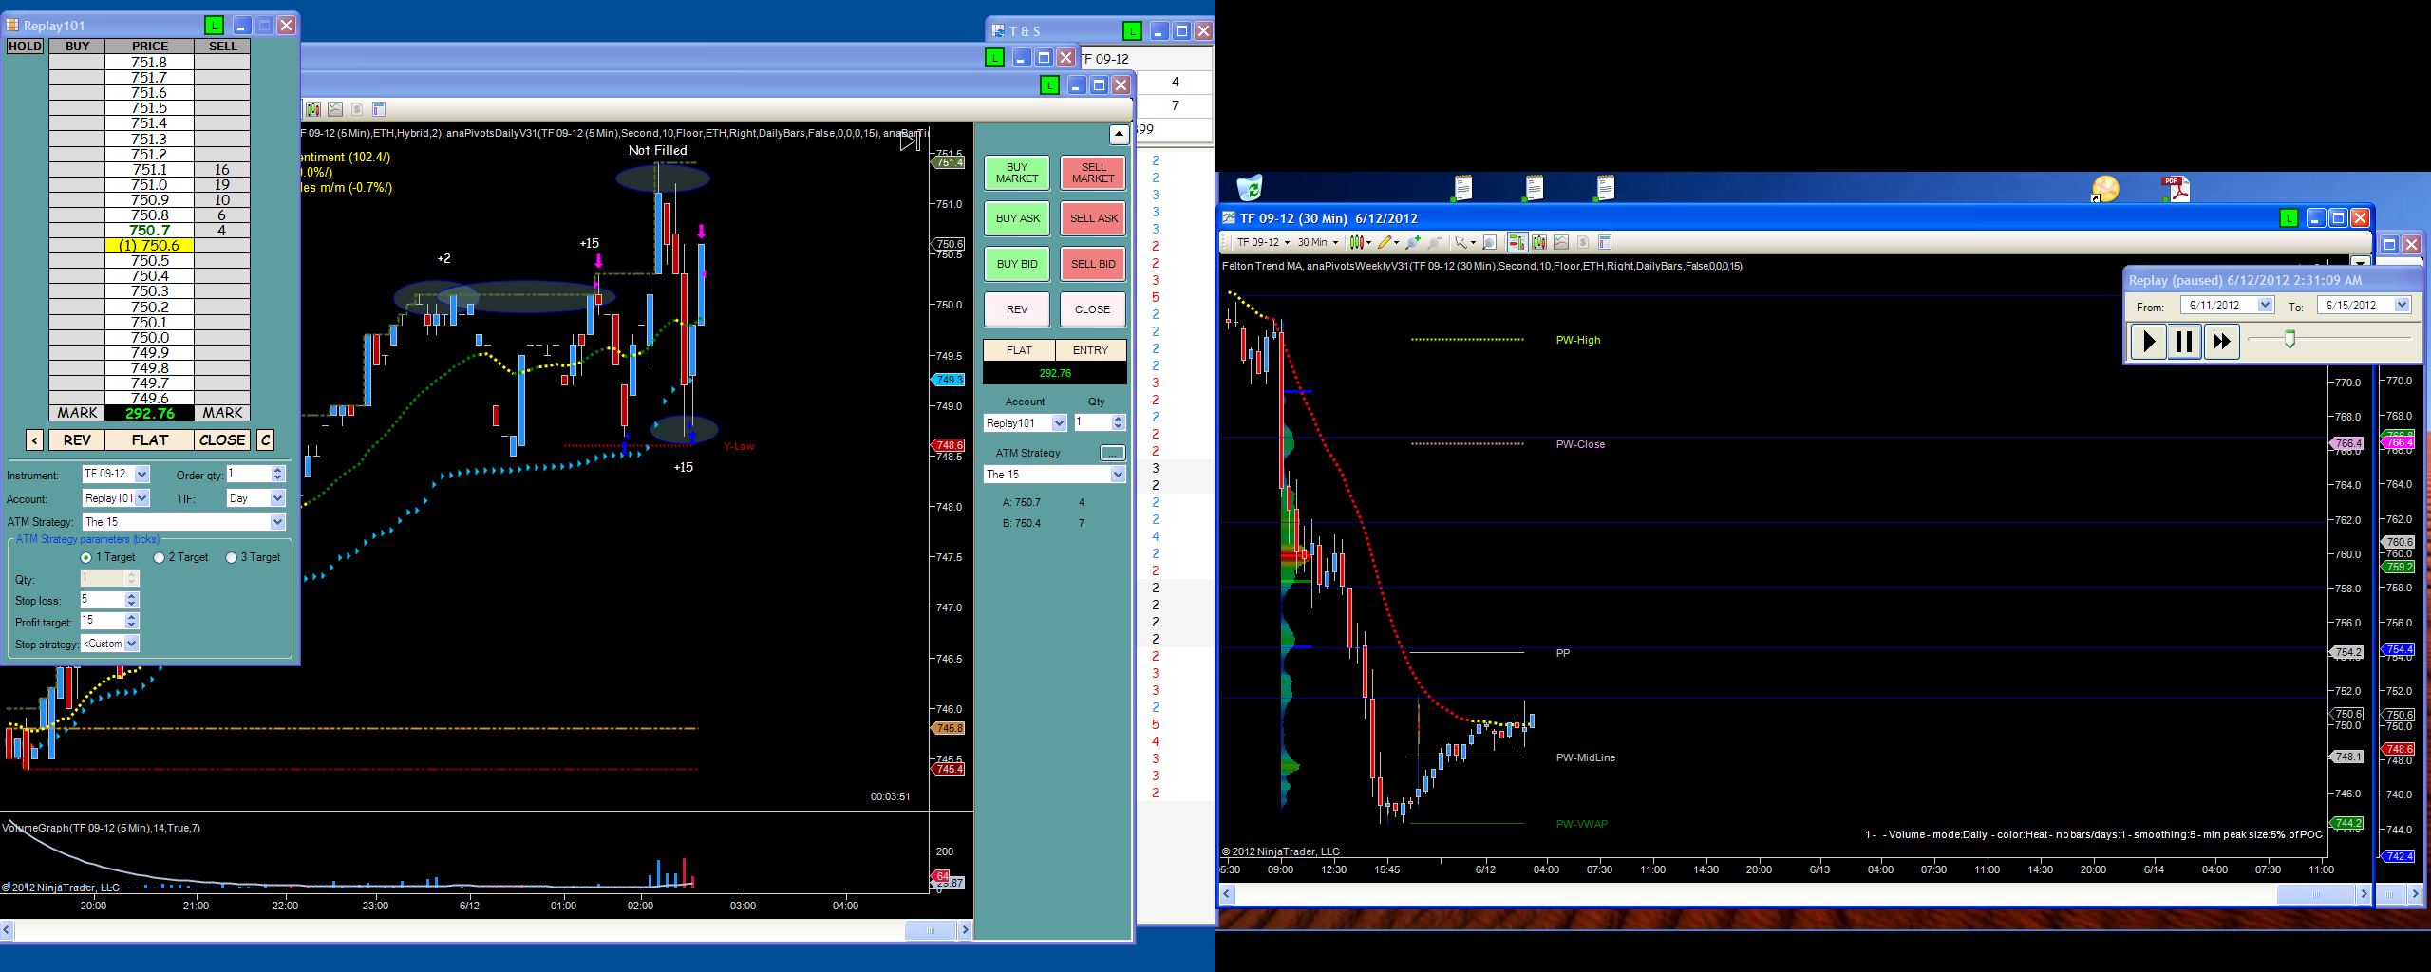Click green L link button in T & S window

pyautogui.click(x=1132, y=31)
